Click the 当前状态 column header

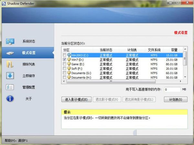tap(106, 50)
